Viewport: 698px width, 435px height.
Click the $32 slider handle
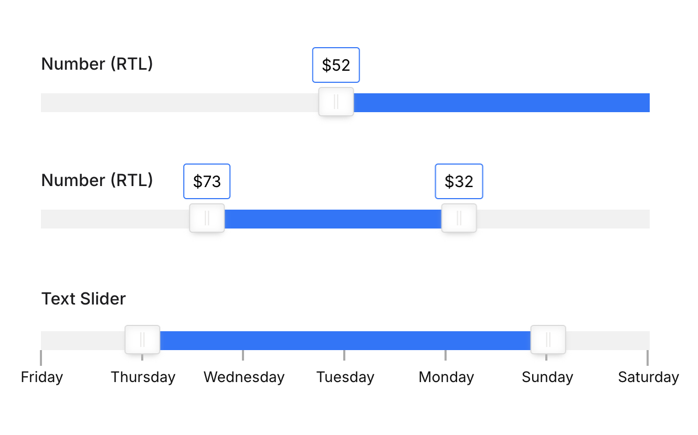(459, 218)
